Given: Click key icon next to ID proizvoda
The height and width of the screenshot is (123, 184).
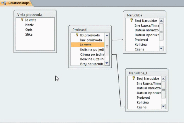Looking at the screenshot, I should point(77,35).
